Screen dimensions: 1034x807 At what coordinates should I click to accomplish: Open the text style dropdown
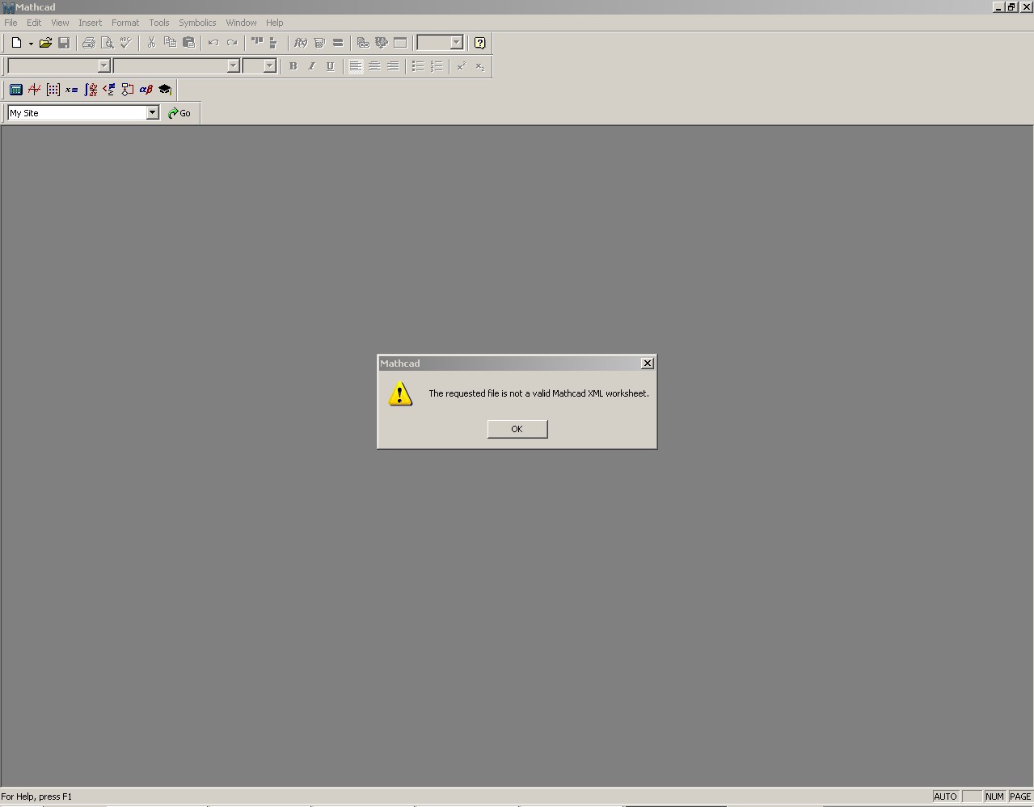click(103, 66)
